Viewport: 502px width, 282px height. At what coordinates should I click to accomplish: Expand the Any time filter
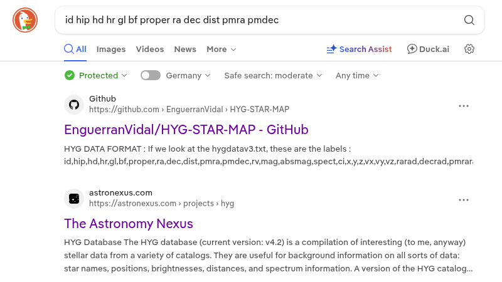pyautogui.click(x=357, y=75)
